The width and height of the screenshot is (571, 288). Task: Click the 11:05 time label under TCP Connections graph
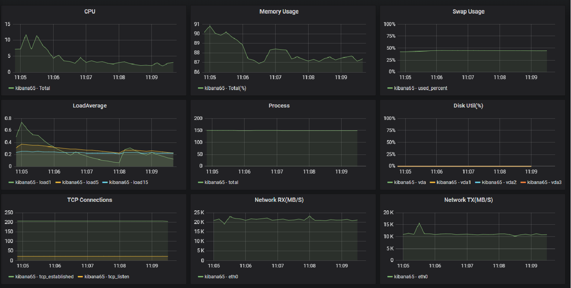click(x=23, y=266)
